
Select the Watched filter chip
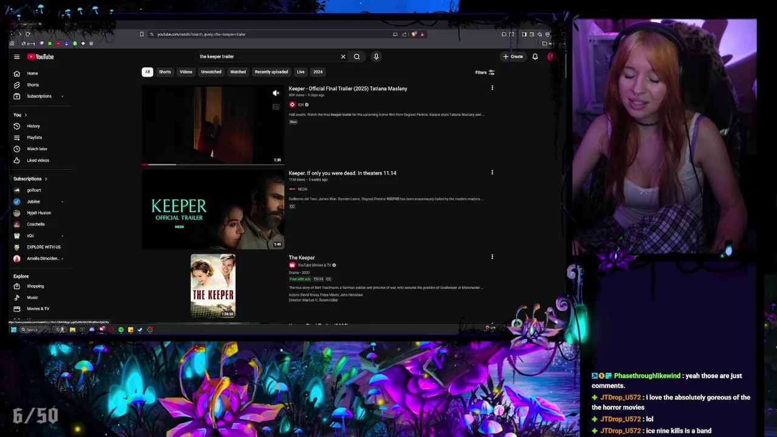pyautogui.click(x=238, y=72)
